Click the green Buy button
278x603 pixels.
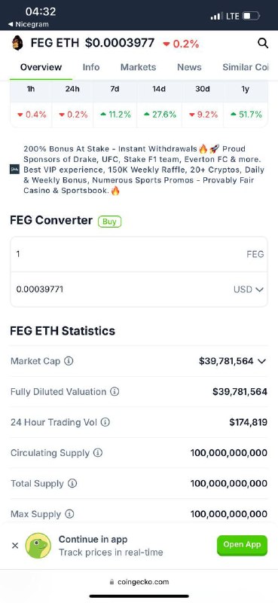[109, 222]
